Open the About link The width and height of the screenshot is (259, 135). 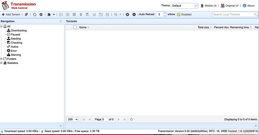[x=249, y=6]
